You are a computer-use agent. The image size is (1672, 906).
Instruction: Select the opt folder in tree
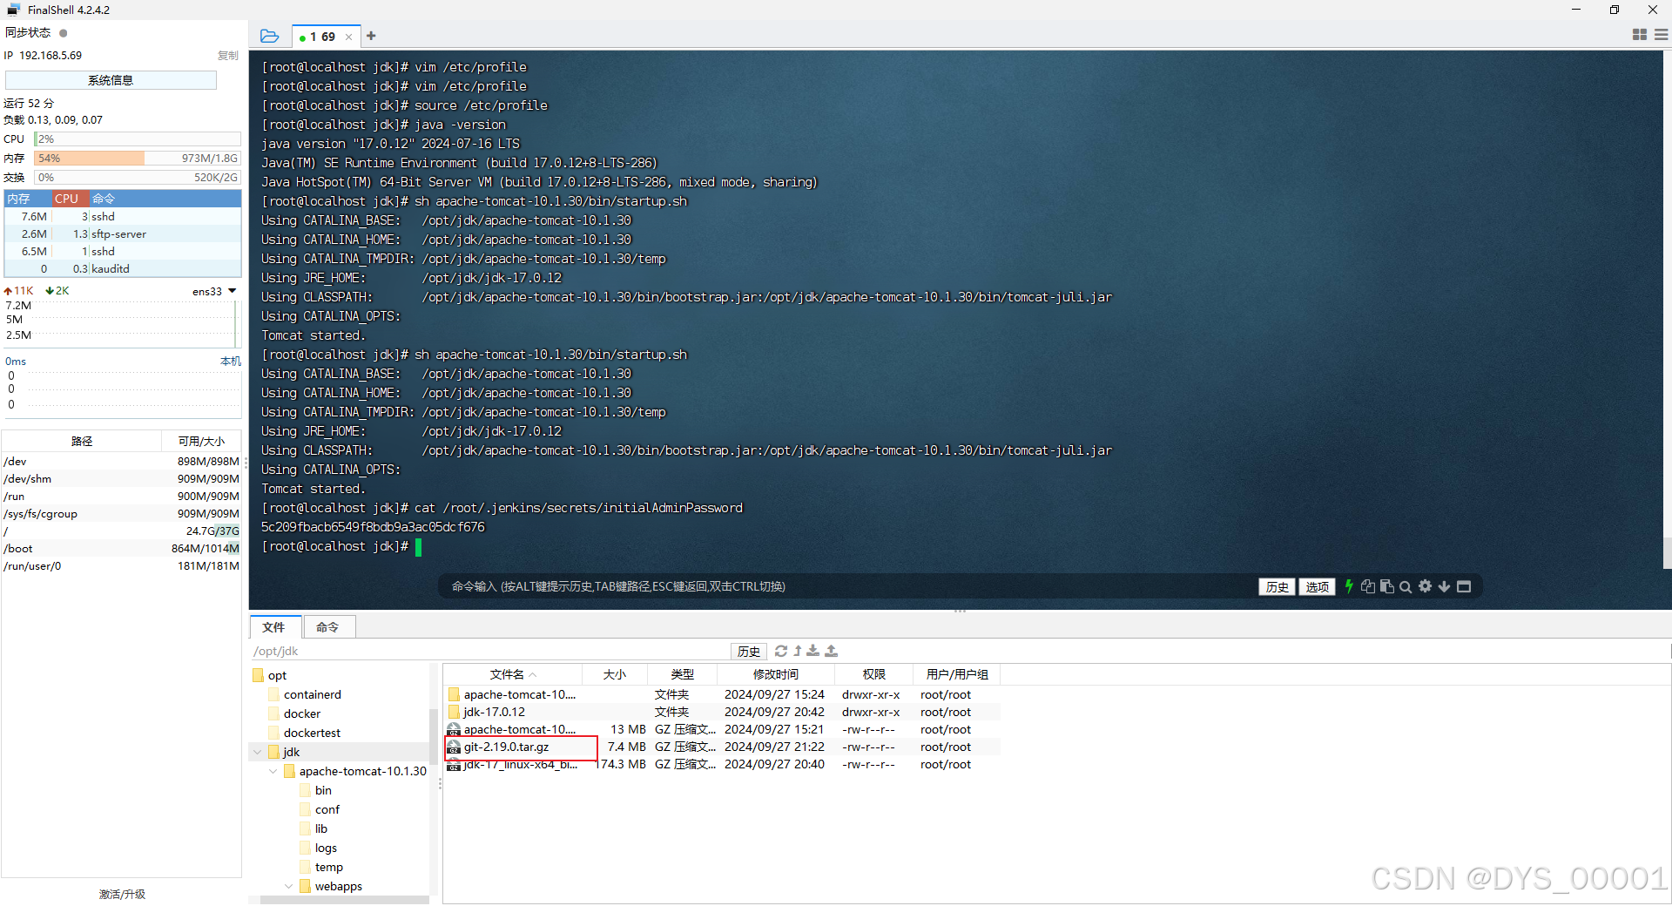click(277, 675)
